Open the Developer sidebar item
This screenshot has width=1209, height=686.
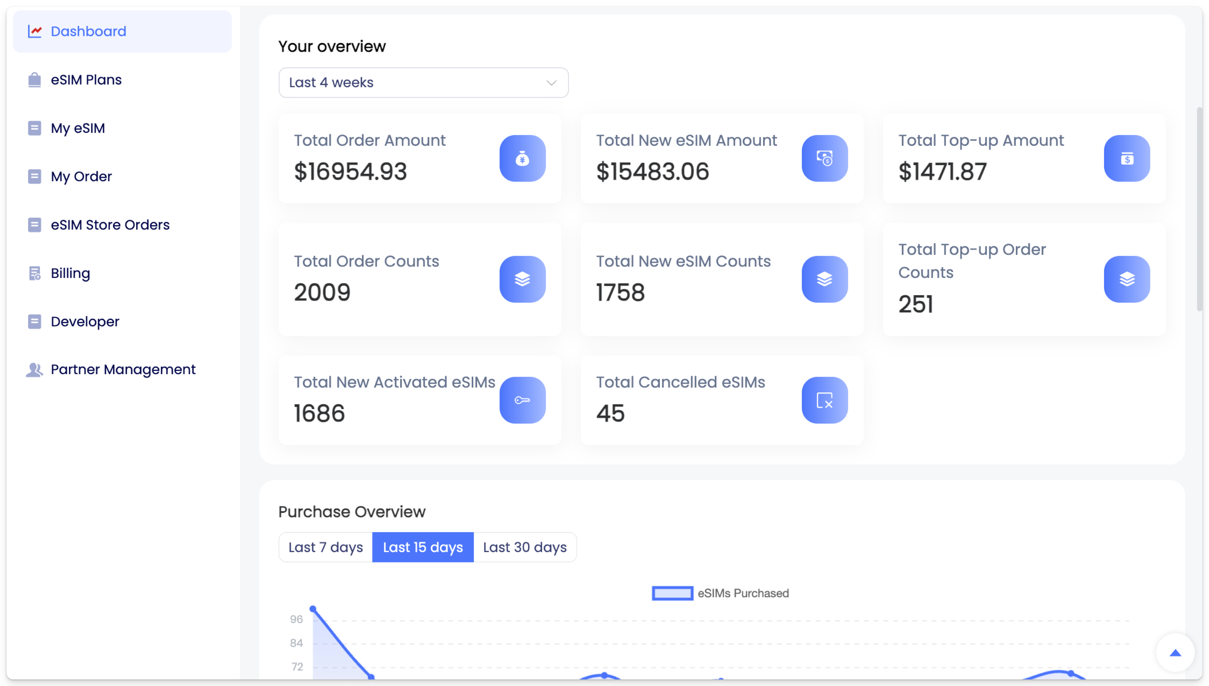coord(85,321)
